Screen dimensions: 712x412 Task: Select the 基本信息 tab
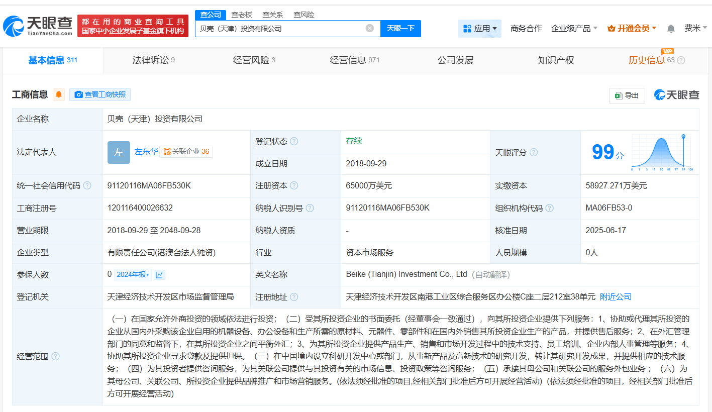53,60
